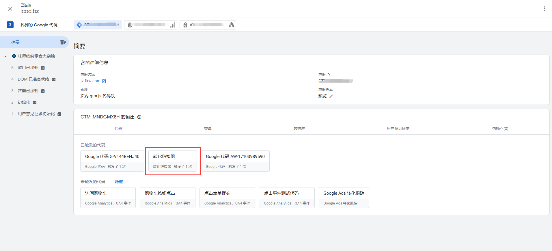The width and height of the screenshot is (552, 251).
Task: Open help icon beside GTM-MNDGMX8H 的输出
Action: pyautogui.click(x=139, y=117)
